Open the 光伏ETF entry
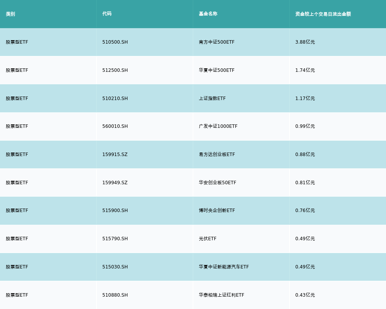386x309 pixels. [208, 239]
